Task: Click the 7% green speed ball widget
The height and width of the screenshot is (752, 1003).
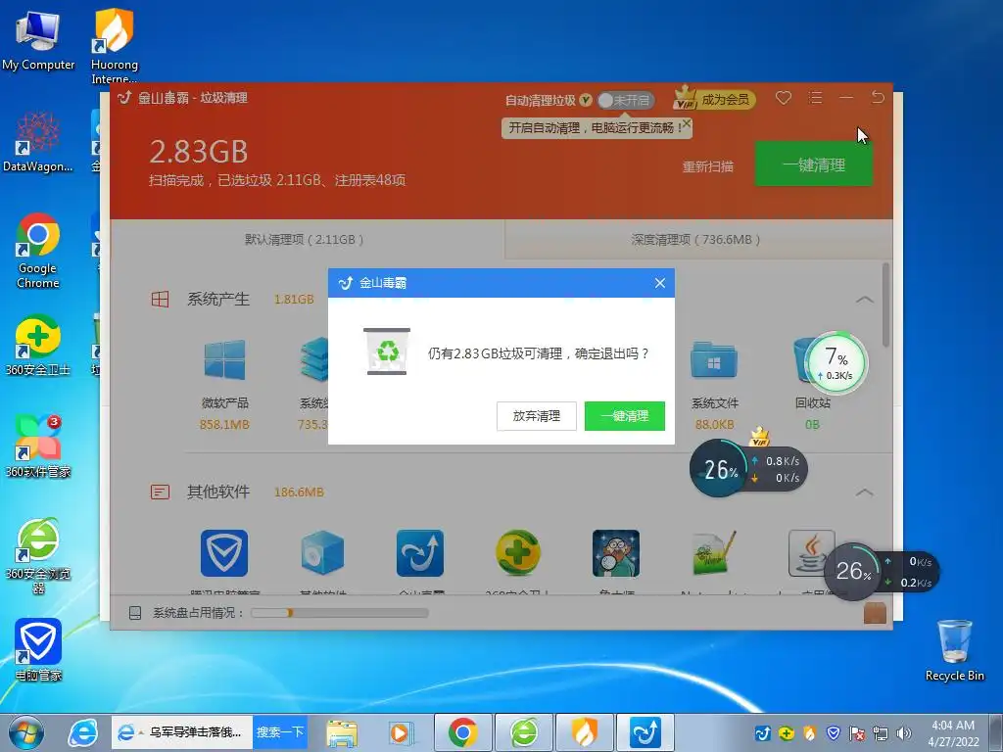Action: click(x=836, y=362)
